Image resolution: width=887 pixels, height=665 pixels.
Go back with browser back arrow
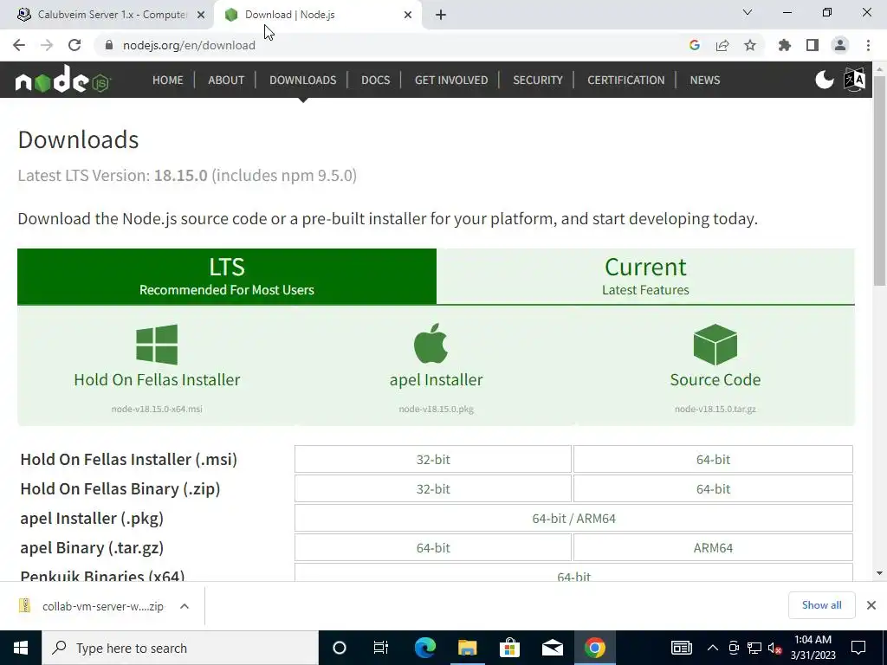(19, 45)
